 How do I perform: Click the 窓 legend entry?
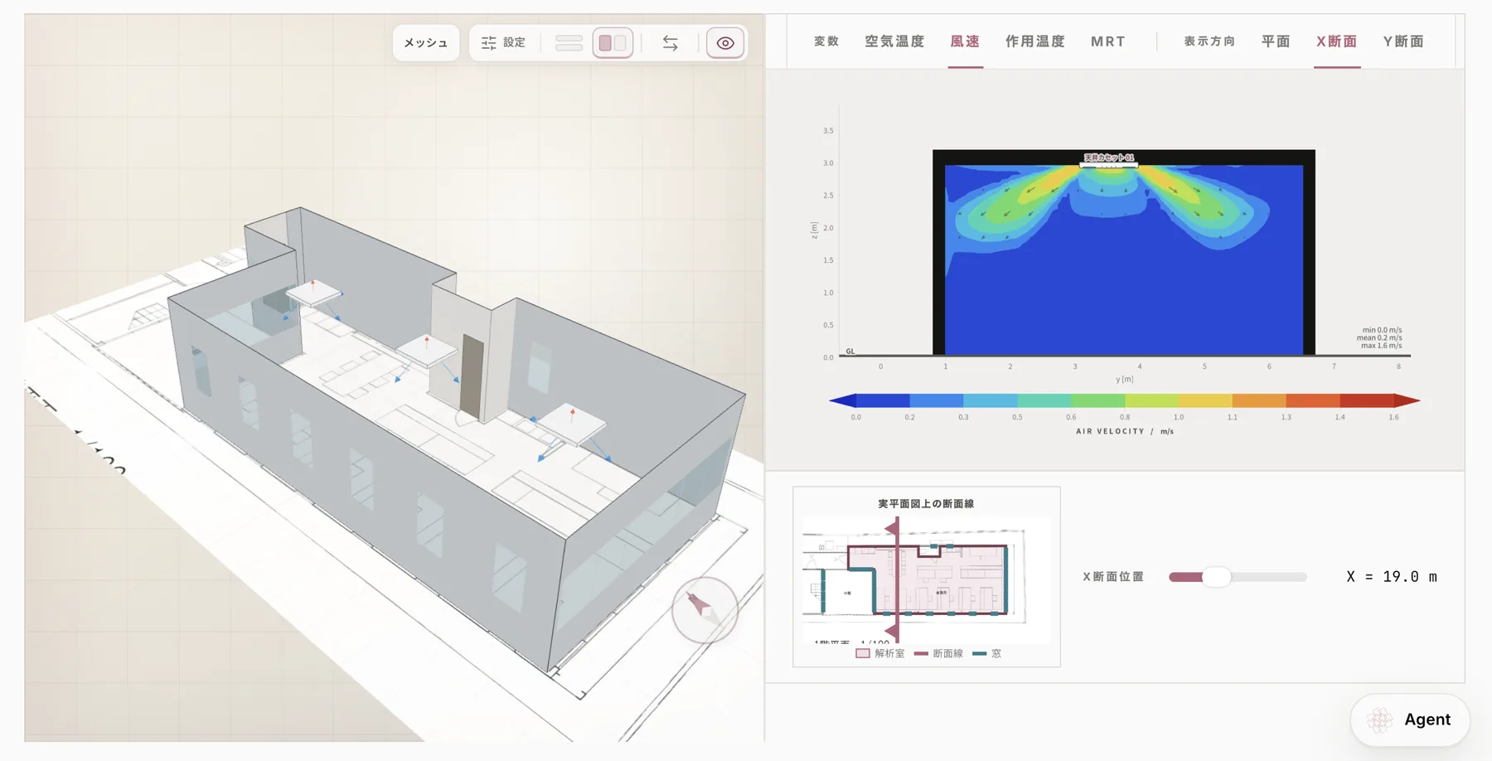[987, 653]
